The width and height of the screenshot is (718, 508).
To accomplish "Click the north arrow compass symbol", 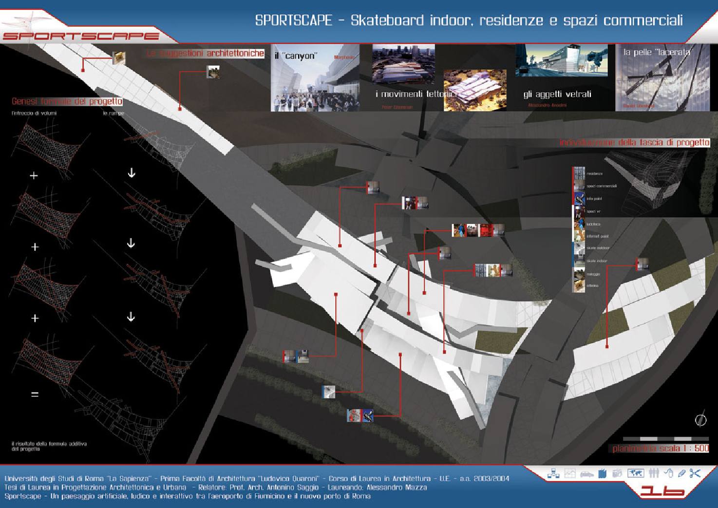I will 700,419.
